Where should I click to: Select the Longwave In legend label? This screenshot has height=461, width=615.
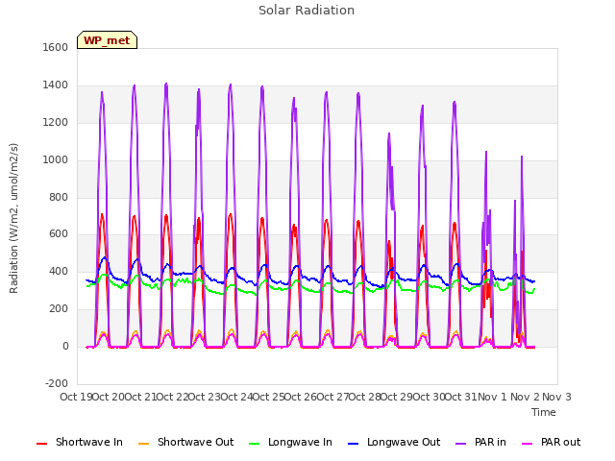300,442
